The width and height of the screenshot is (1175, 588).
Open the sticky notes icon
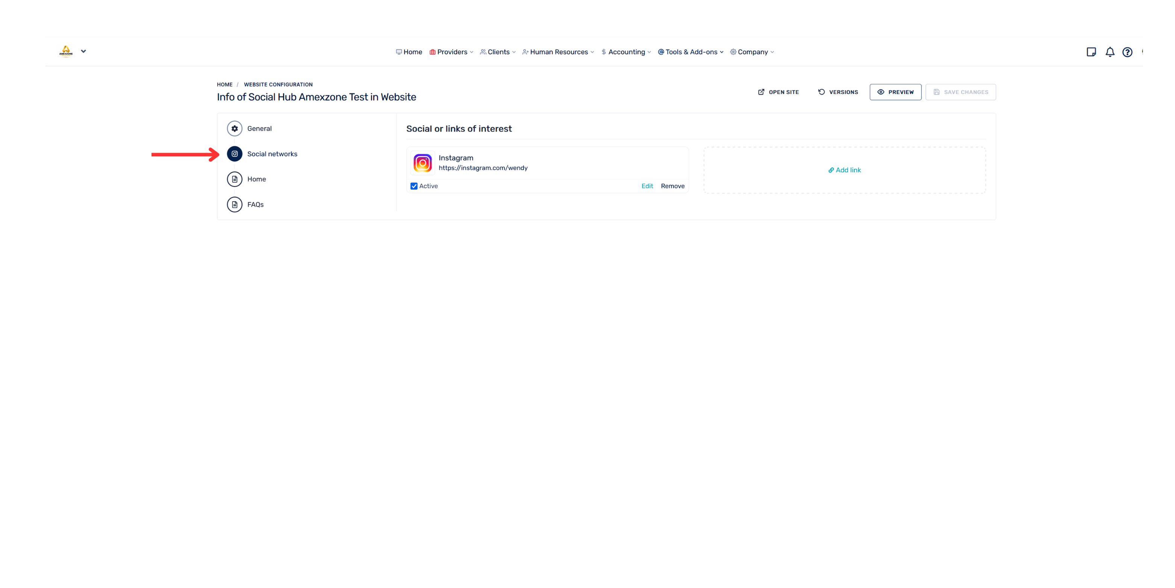pos(1091,52)
